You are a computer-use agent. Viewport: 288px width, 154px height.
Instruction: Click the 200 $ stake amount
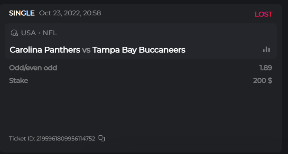click(x=262, y=81)
